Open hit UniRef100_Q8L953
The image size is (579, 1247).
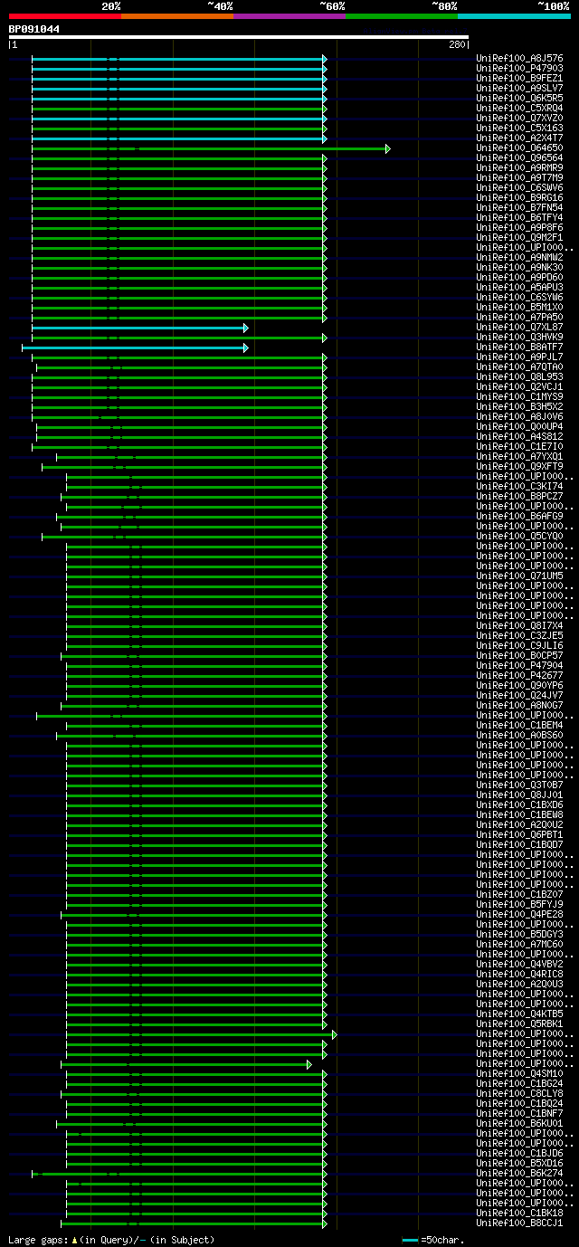pyautogui.click(x=519, y=377)
